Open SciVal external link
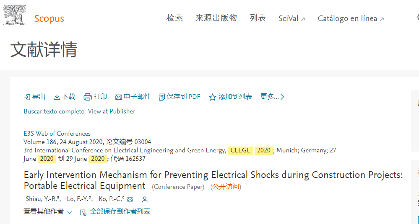This screenshot has height=224, width=419. pyautogui.click(x=292, y=19)
